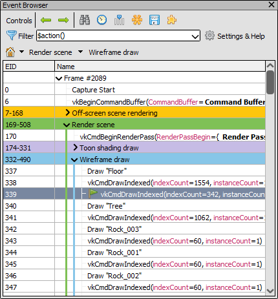The image size is (278, 299).
Task: Go to previous event with green left arrow
Action: tap(46, 20)
